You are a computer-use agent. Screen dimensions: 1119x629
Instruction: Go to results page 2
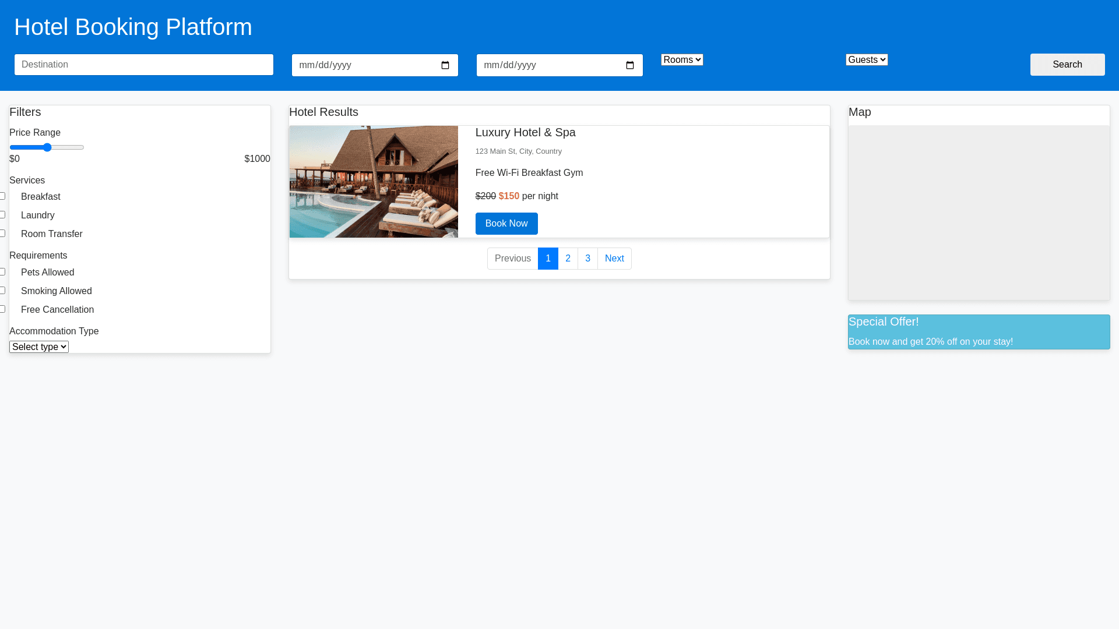click(x=568, y=259)
